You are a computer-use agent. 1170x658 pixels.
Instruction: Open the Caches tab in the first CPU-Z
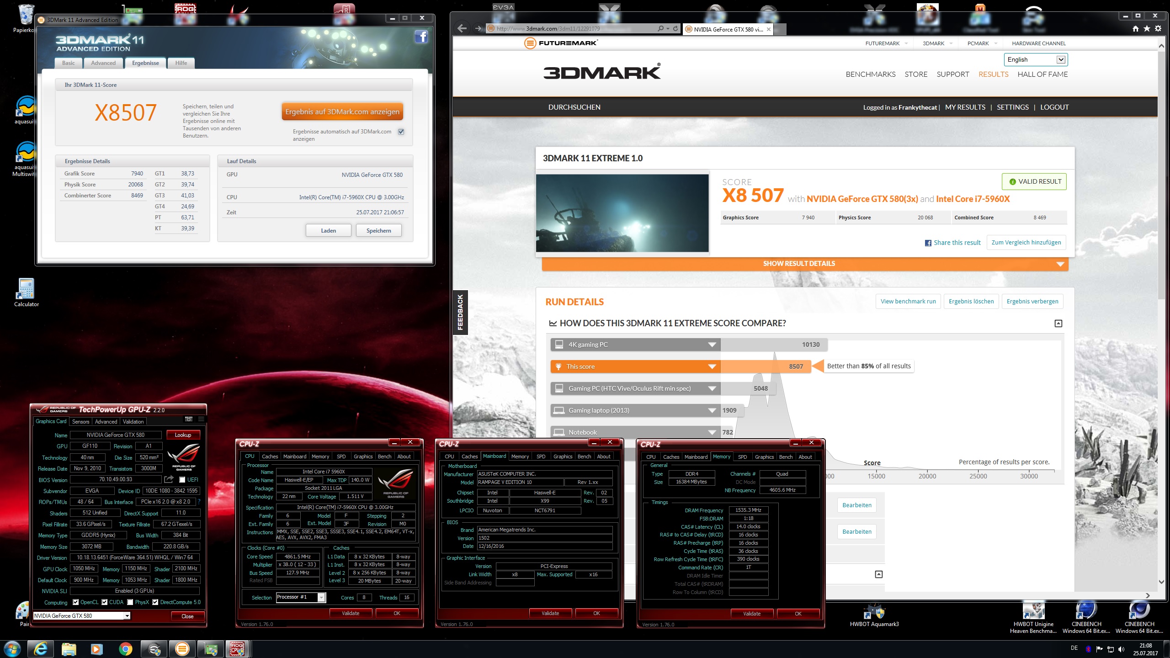click(270, 456)
